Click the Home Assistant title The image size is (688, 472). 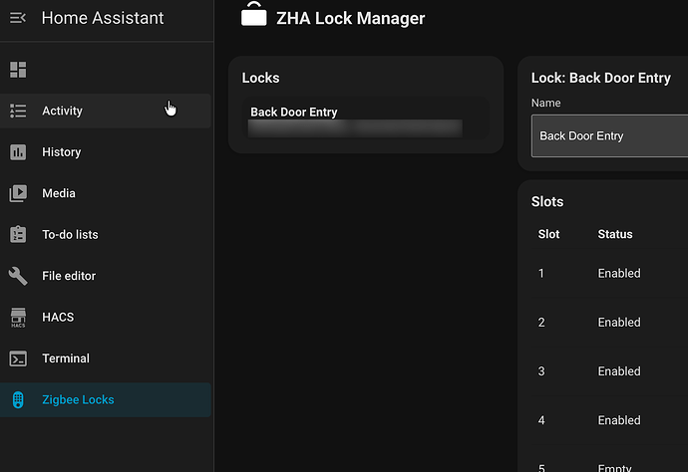coord(103,18)
